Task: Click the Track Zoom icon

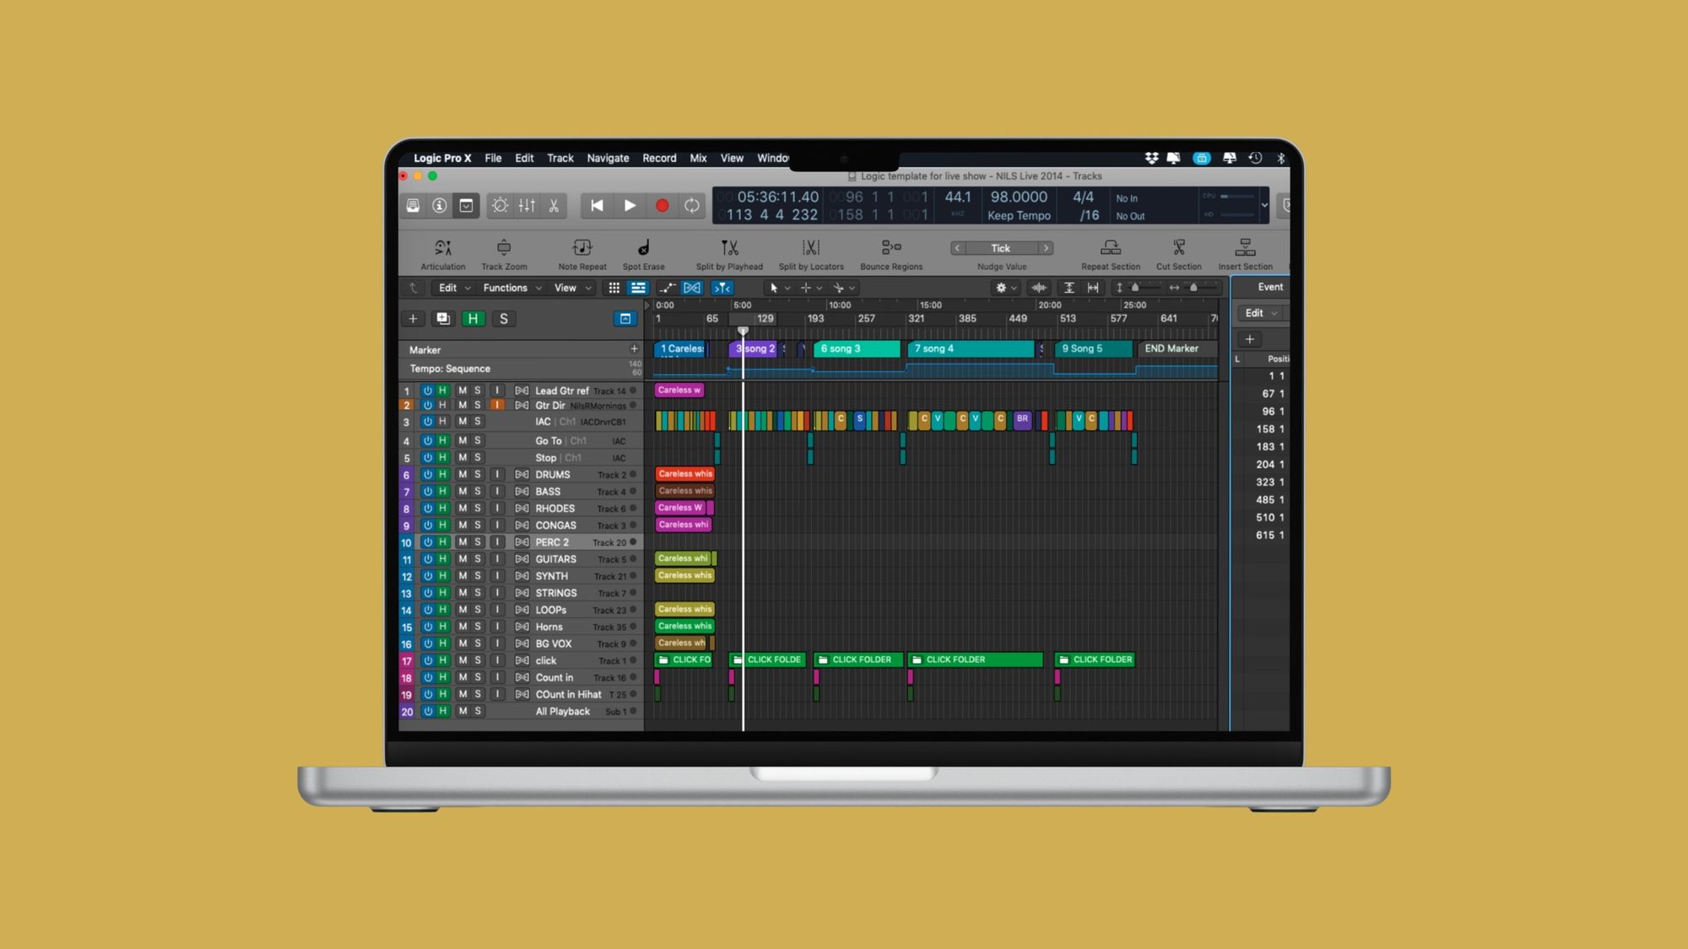Action: click(504, 248)
